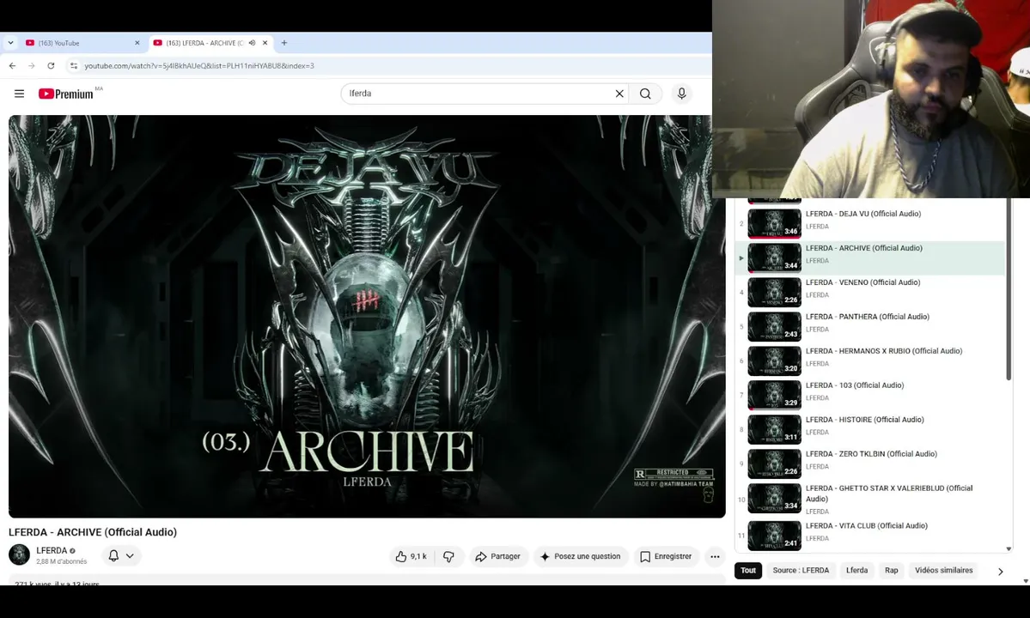Screen dimensions: 1030x618
Task: Expand the subscription notification chevron
Action: (x=130, y=555)
